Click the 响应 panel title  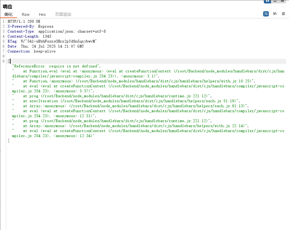(7, 7)
